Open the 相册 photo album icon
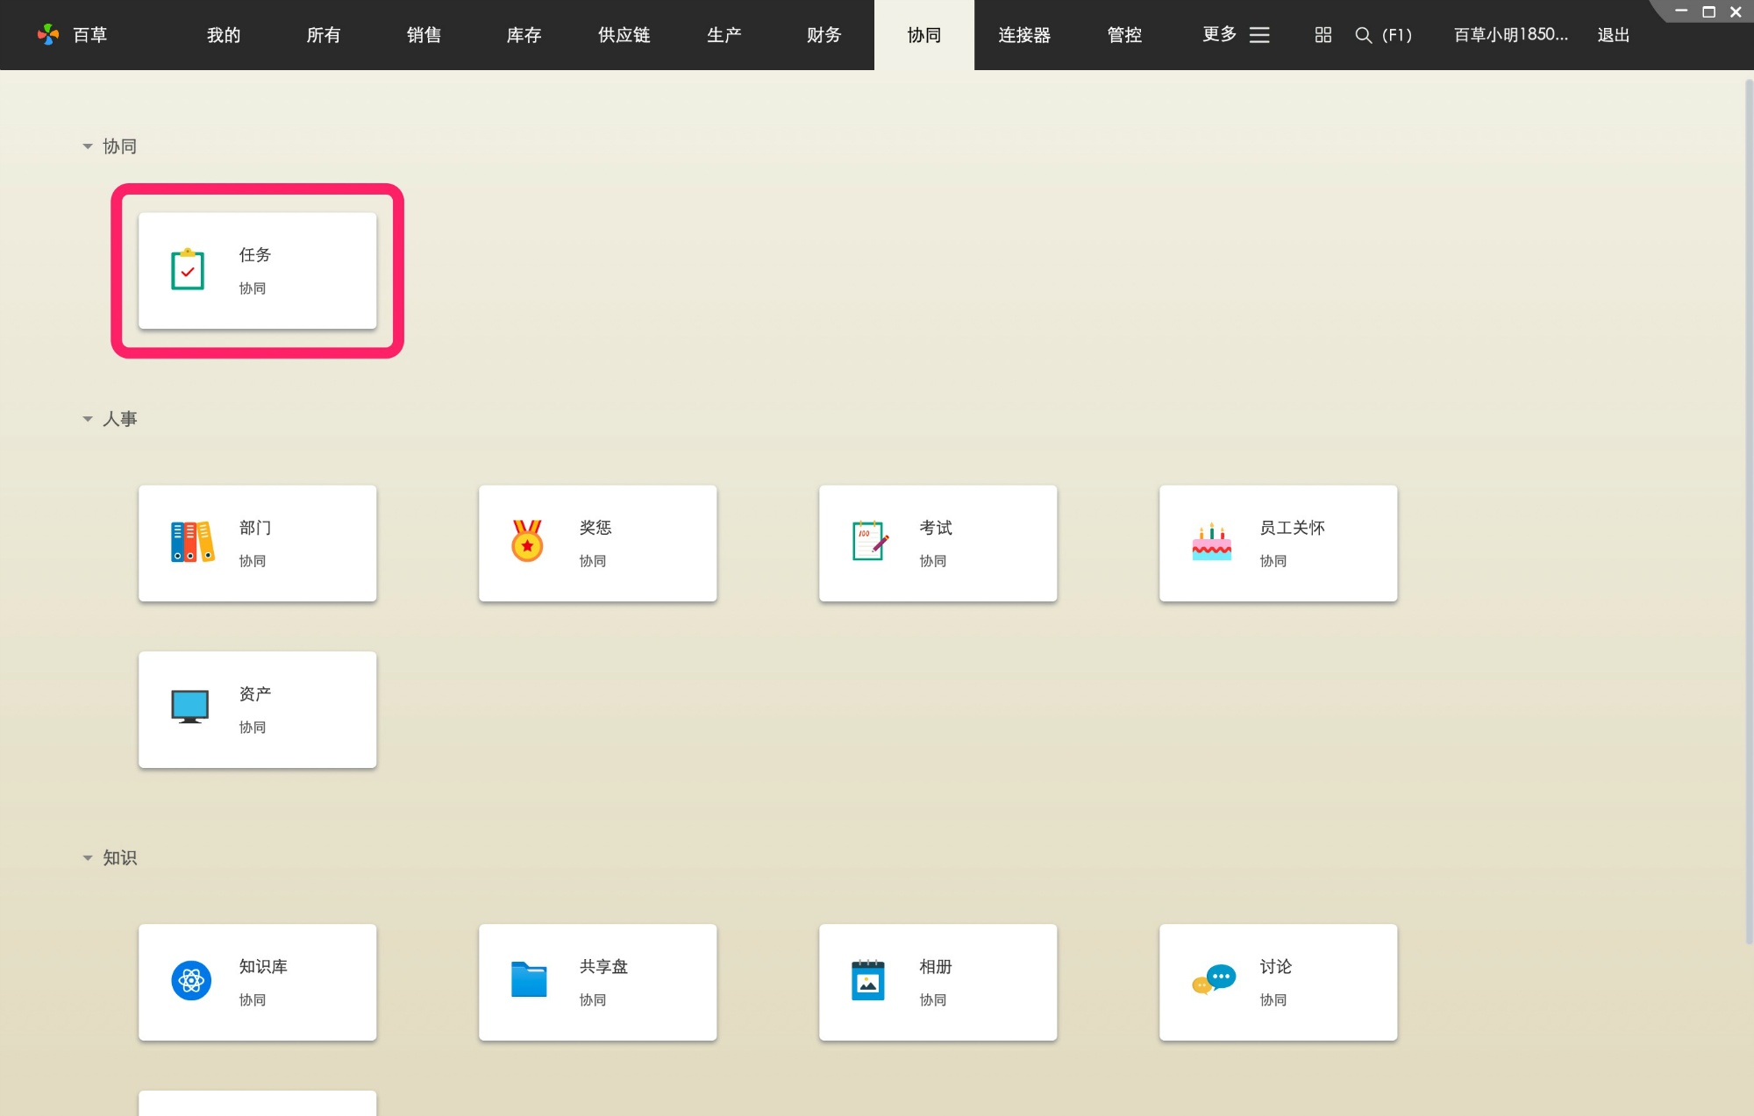Screen dimensions: 1754x1116 coord(867,981)
